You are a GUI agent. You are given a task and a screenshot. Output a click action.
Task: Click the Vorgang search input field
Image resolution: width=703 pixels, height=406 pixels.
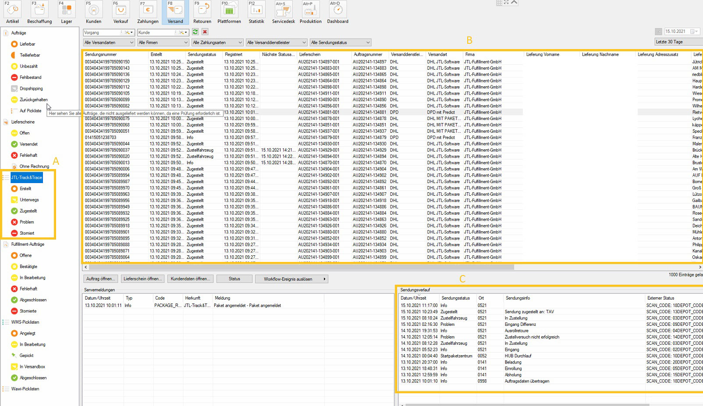pyautogui.click(x=102, y=32)
